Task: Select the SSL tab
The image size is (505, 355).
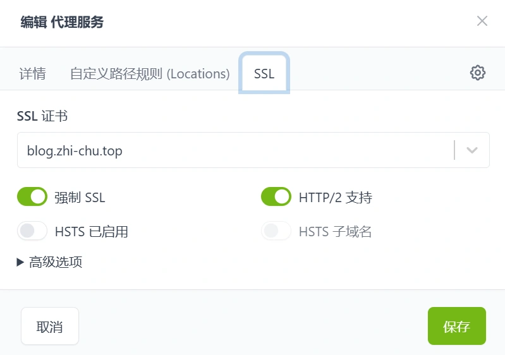Action: pyautogui.click(x=264, y=74)
